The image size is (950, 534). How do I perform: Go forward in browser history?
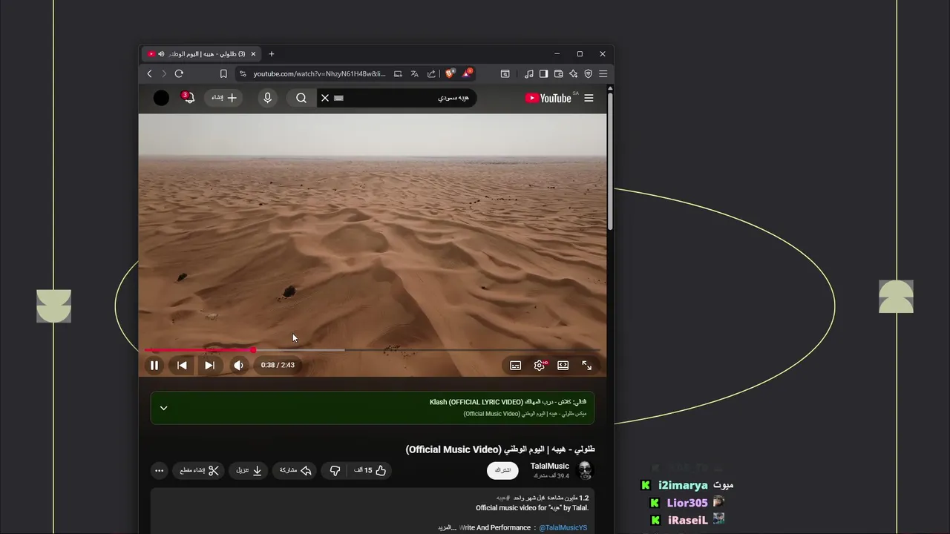[x=164, y=73]
